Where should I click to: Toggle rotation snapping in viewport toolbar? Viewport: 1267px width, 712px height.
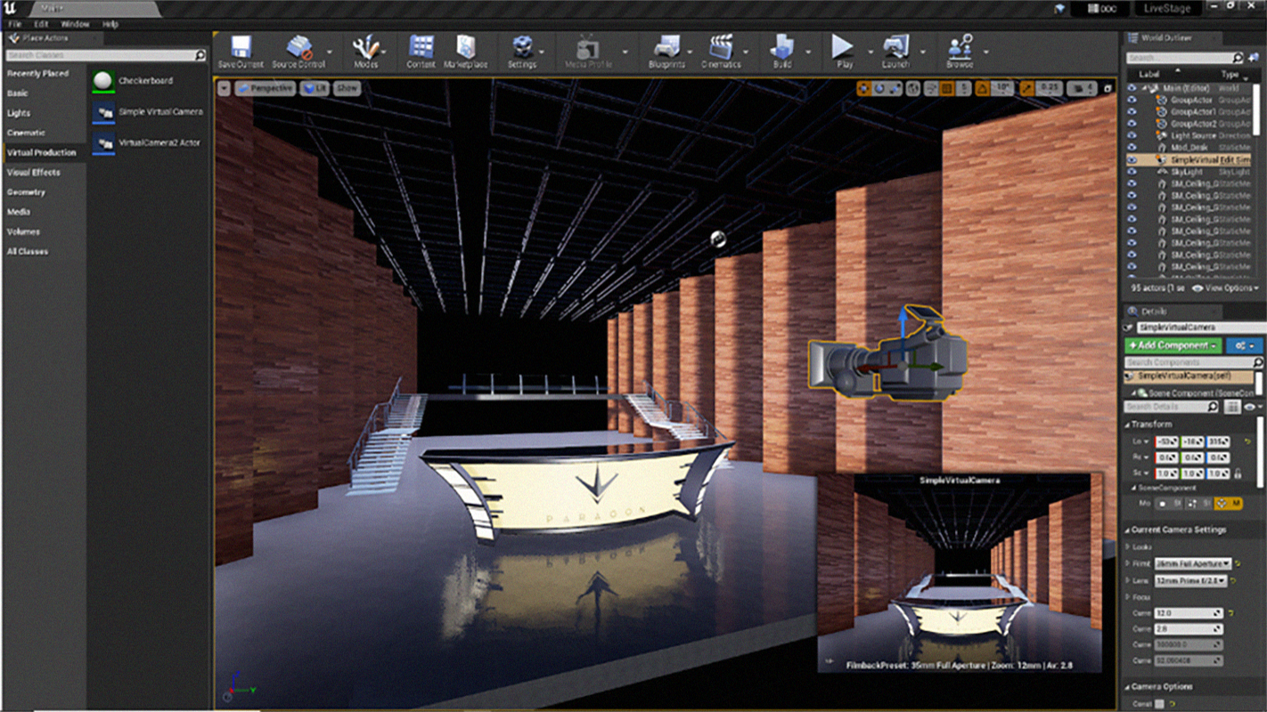point(982,88)
